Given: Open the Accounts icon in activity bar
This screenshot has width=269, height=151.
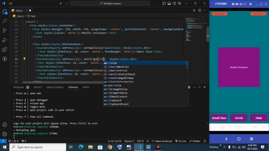Looking at the screenshot, I should point(5,125).
